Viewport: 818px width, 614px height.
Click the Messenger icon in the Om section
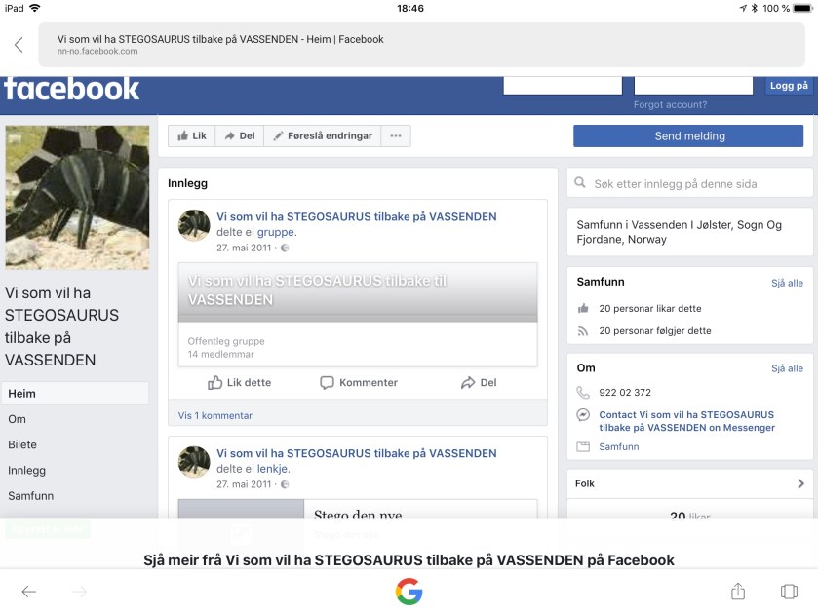[x=583, y=415]
